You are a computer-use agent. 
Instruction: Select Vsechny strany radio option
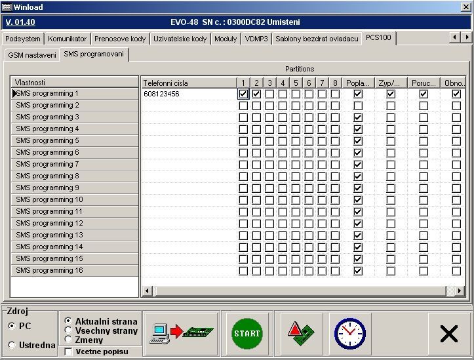click(68, 331)
